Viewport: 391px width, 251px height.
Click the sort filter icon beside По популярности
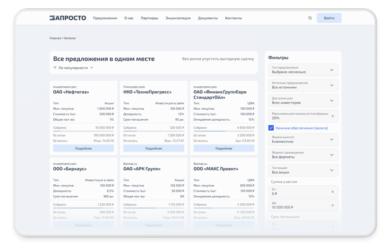[x=55, y=68]
